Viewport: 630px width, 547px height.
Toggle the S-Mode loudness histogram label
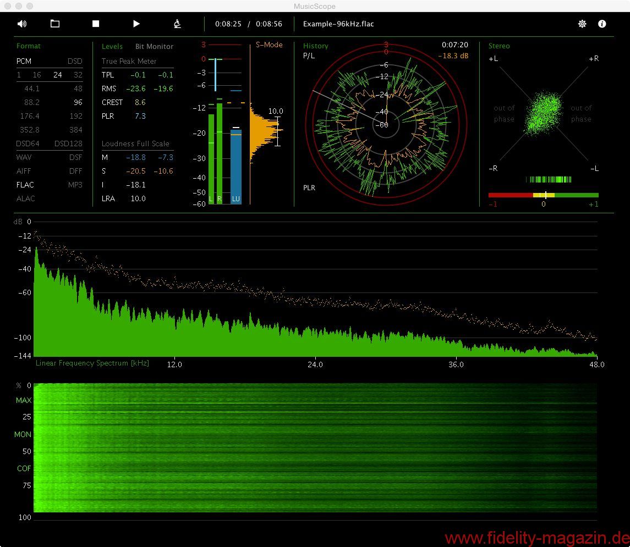click(269, 45)
